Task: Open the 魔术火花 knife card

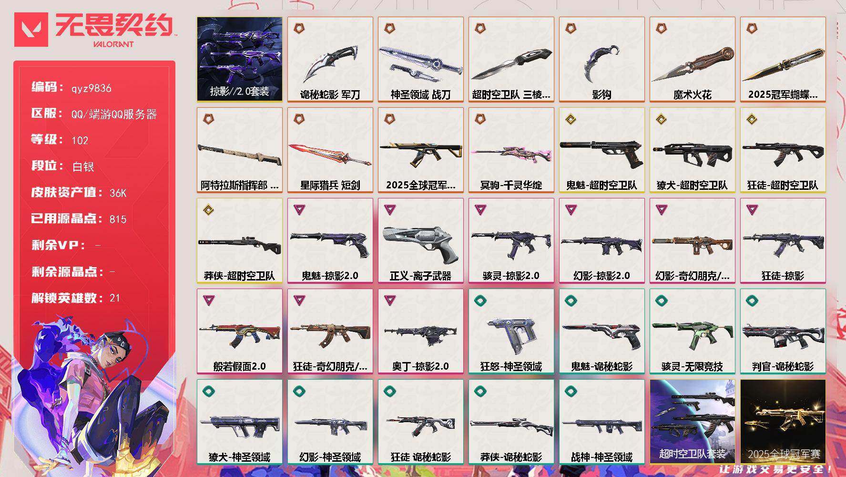Action: 692,59
